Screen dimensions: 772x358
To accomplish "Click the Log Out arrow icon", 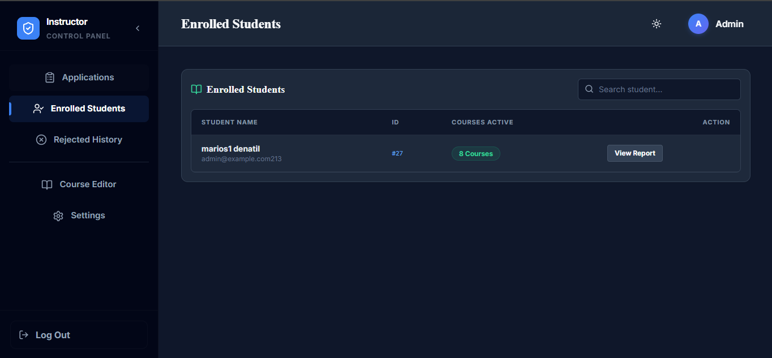I will click(24, 334).
